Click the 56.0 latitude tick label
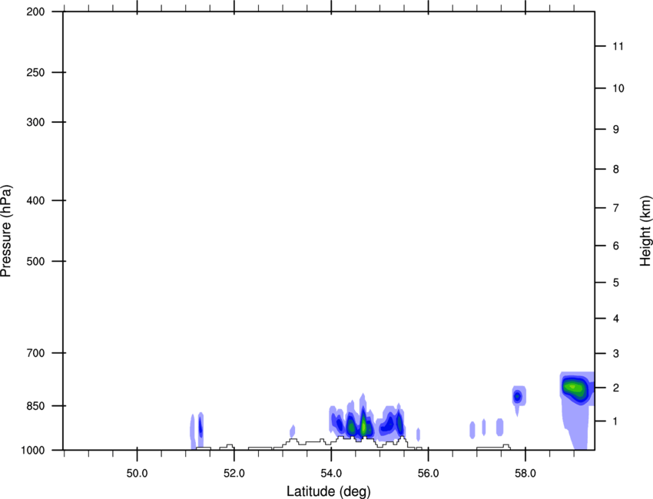653x499 pixels. coord(428,474)
